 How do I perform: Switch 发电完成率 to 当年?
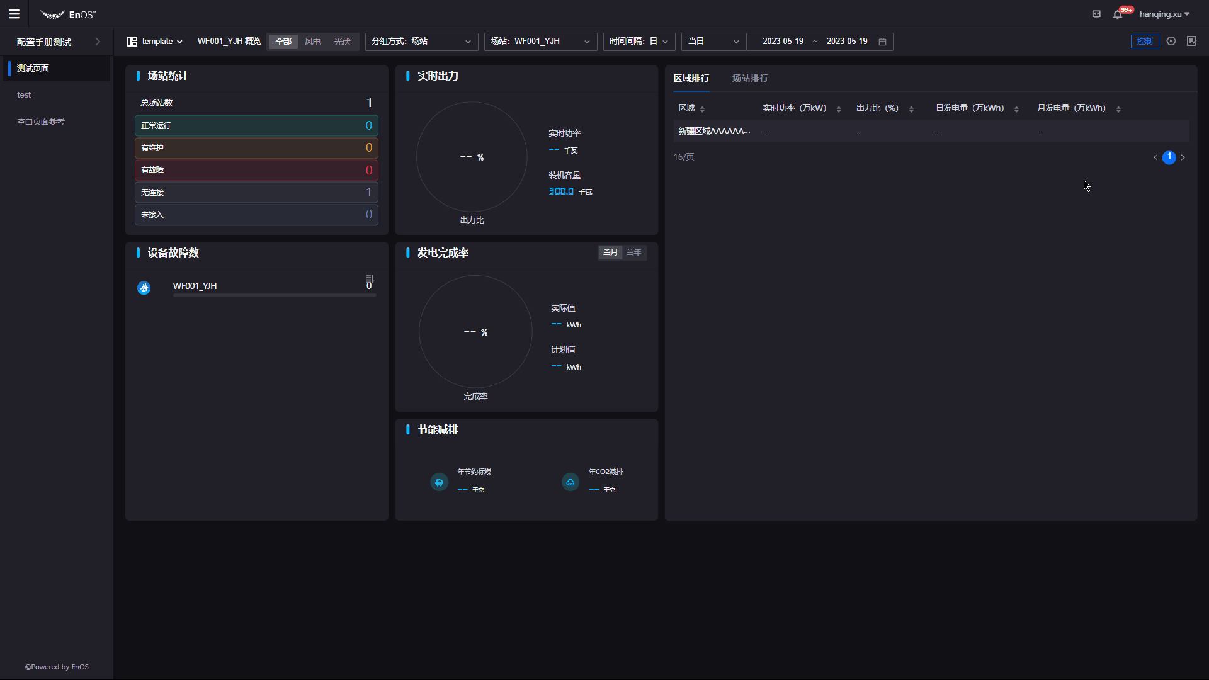pyautogui.click(x=633, y=252)
